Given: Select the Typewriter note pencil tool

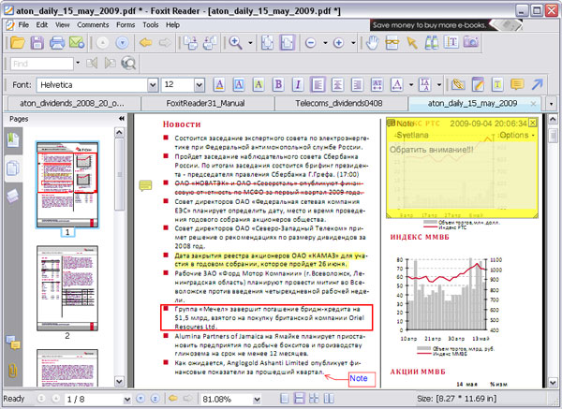Looking at the screenshot, I should (478, 85).
